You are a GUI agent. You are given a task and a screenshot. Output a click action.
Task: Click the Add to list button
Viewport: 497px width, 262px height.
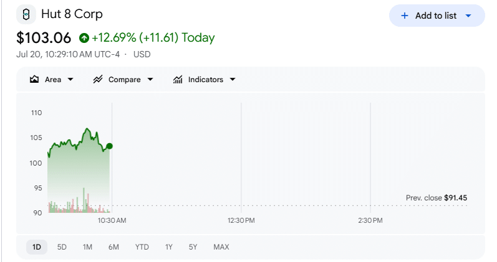[437, 16]
